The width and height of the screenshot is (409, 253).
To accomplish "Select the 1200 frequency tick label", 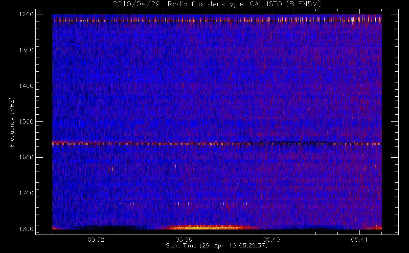I will [26, 14].
